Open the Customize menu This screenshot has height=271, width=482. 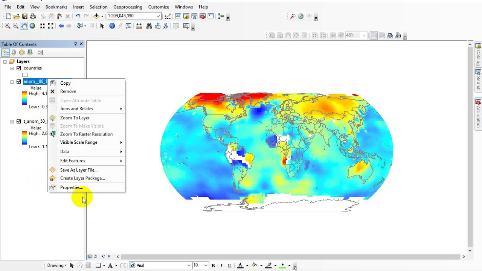click(x=159, y=7)
